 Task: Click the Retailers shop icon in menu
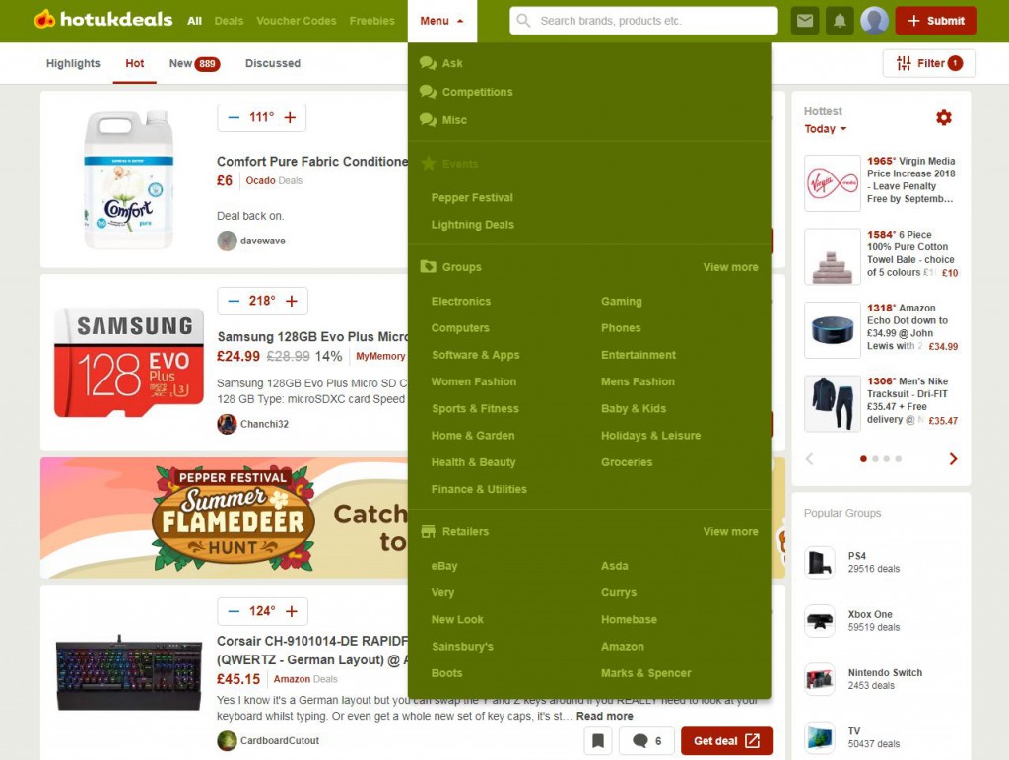coord(428,531)
